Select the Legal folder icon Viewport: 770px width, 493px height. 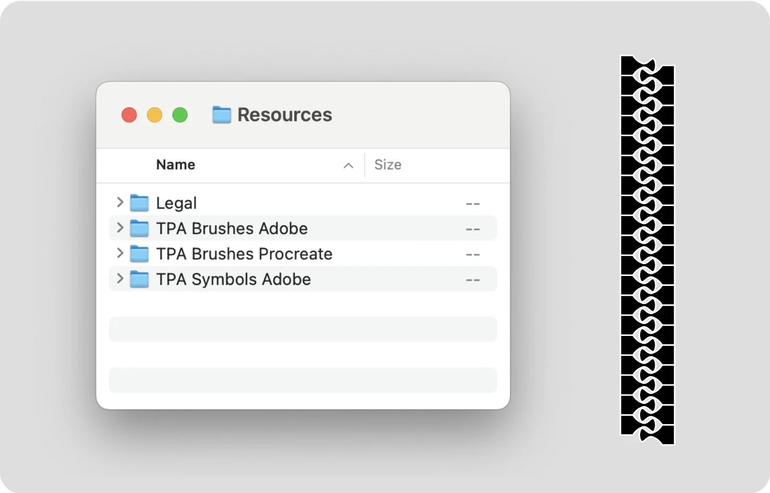pos(139,202)
